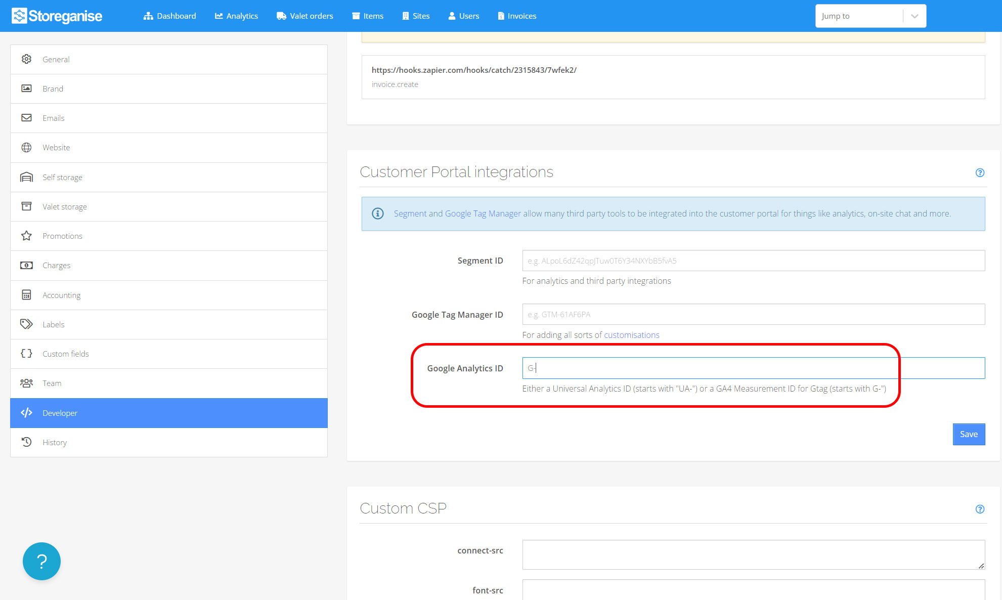1002x600 pixels.
Task: Go to Invoices in top navigation
Action: click(517, 16)
